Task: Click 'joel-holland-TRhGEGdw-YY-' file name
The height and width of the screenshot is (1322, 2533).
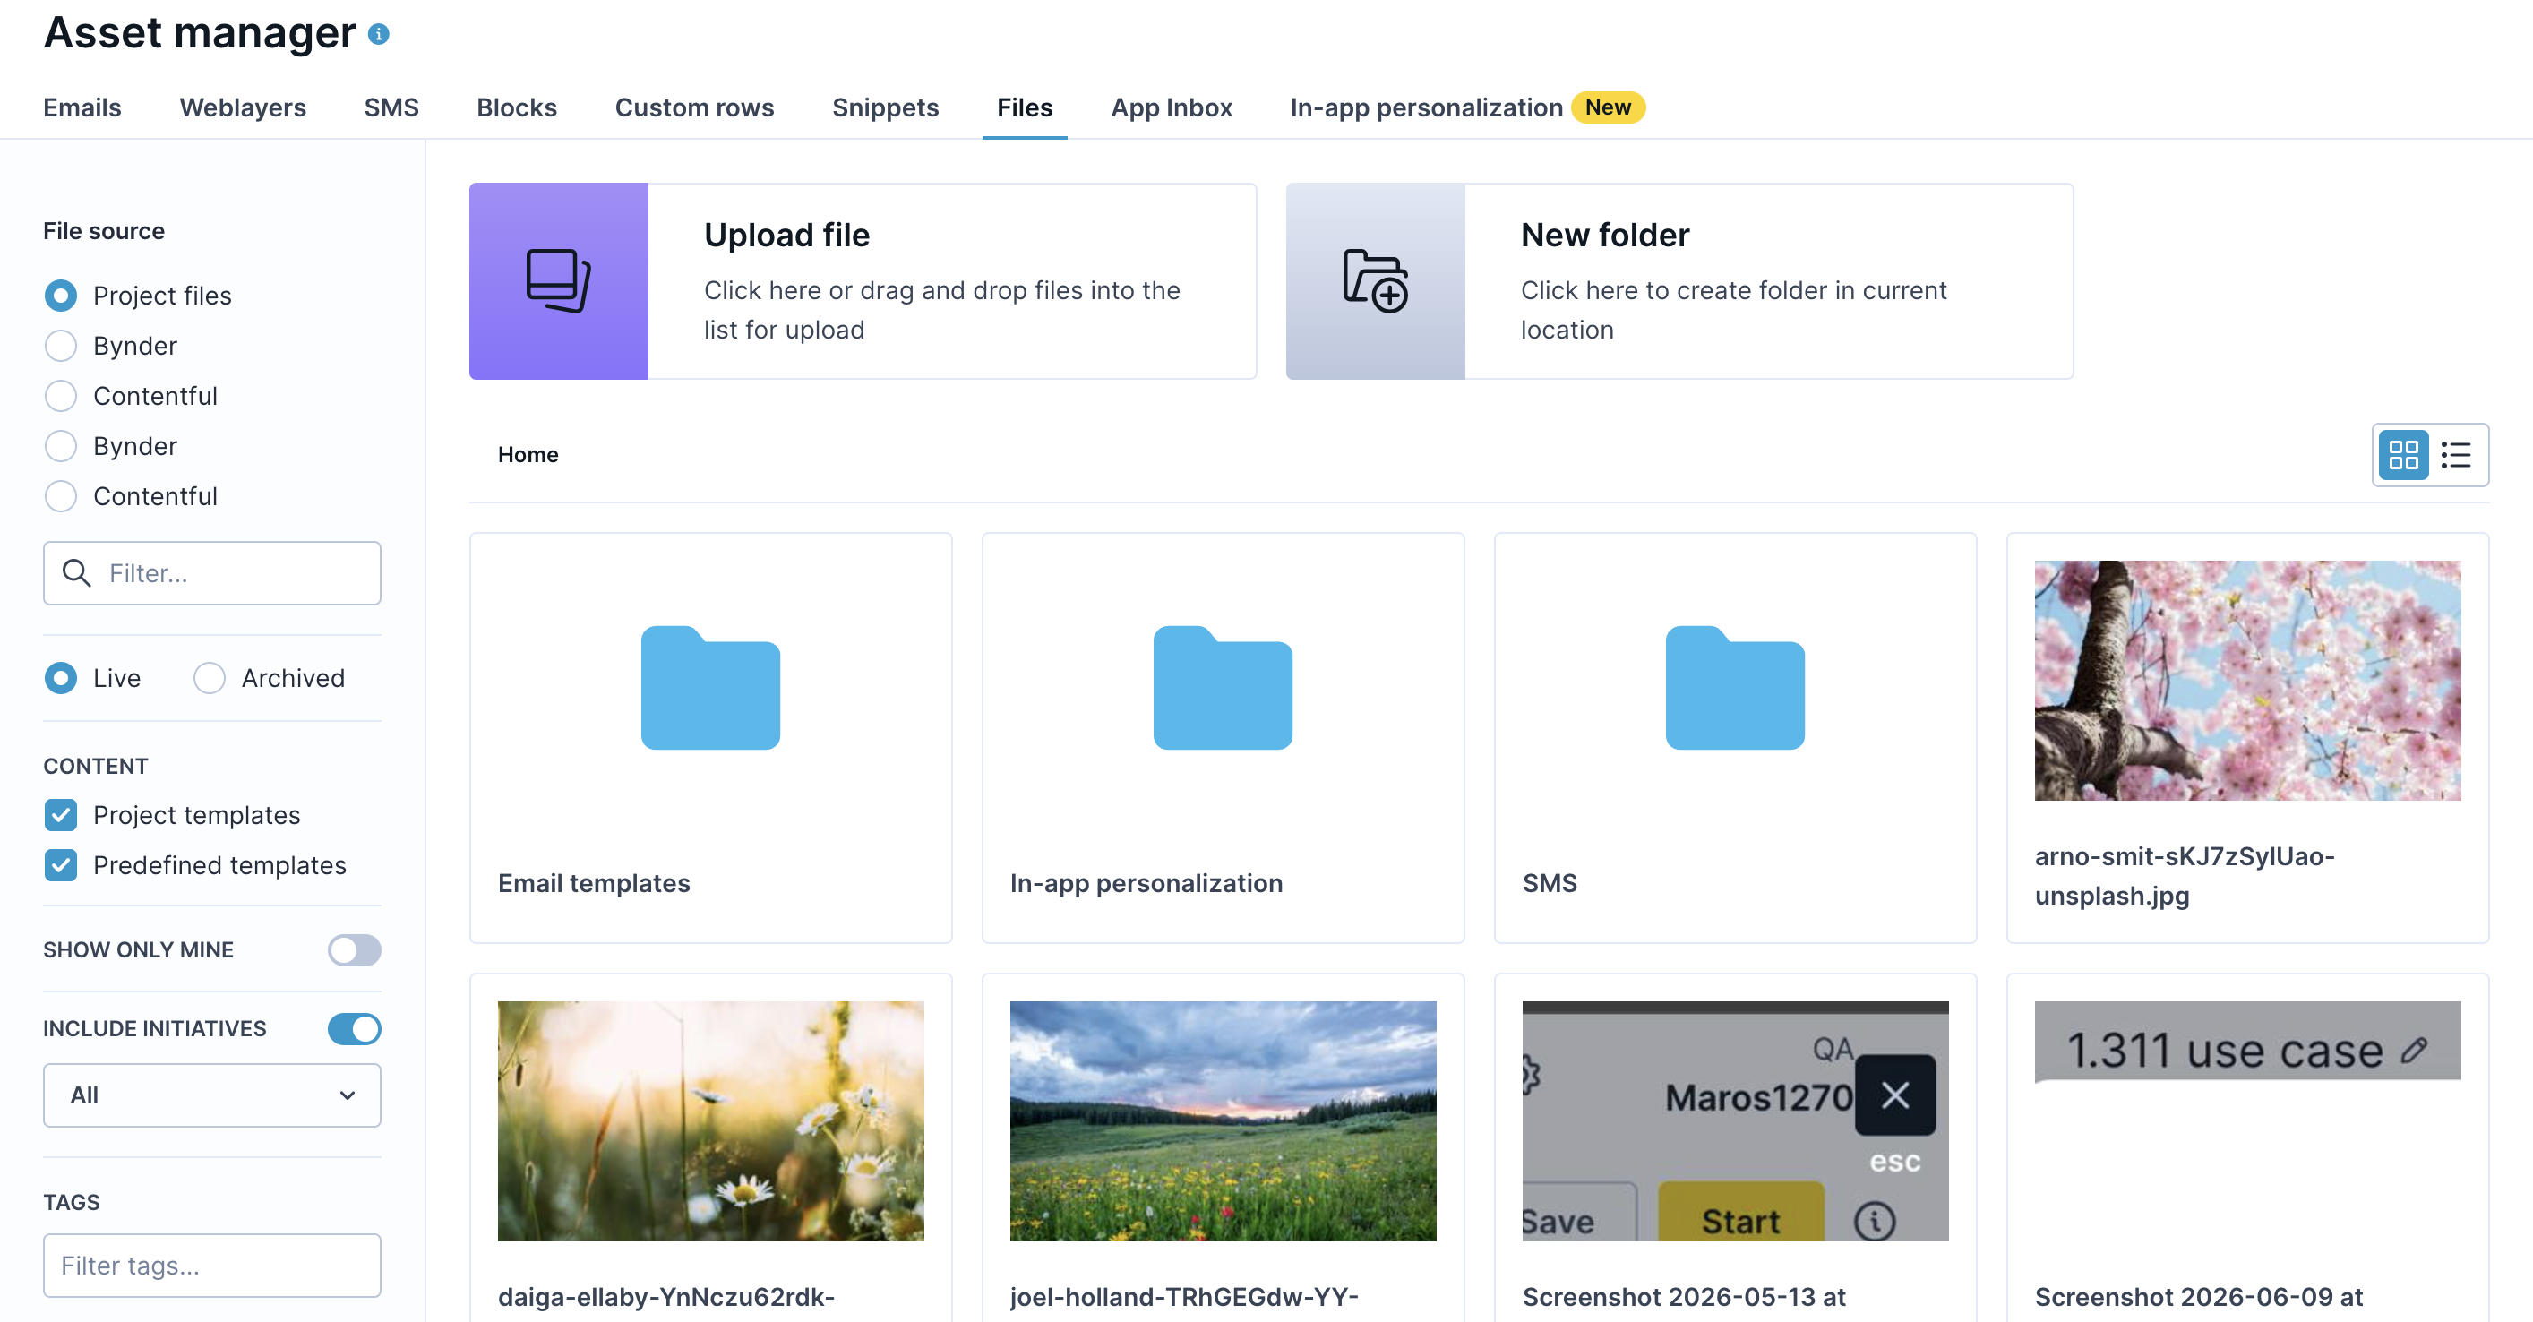Action: pyautogui.click(x=1184, y=1298)
